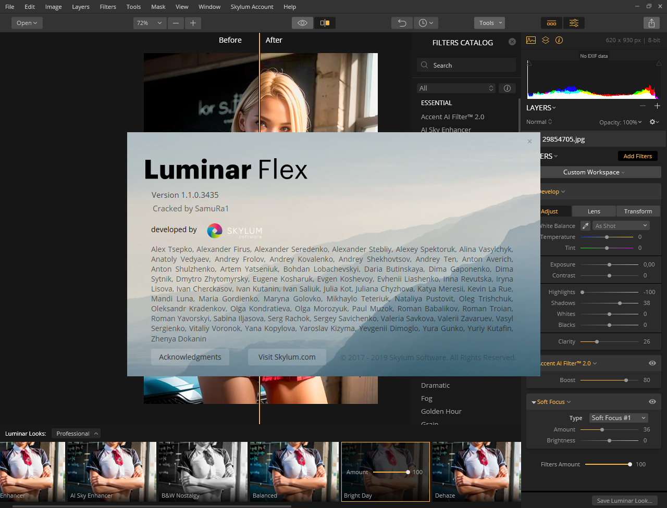Open the image info icon in side panel
667x508 pixels.
559,40
